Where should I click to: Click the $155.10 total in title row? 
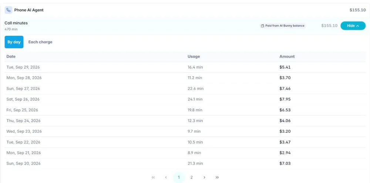(x=358, y=10)
